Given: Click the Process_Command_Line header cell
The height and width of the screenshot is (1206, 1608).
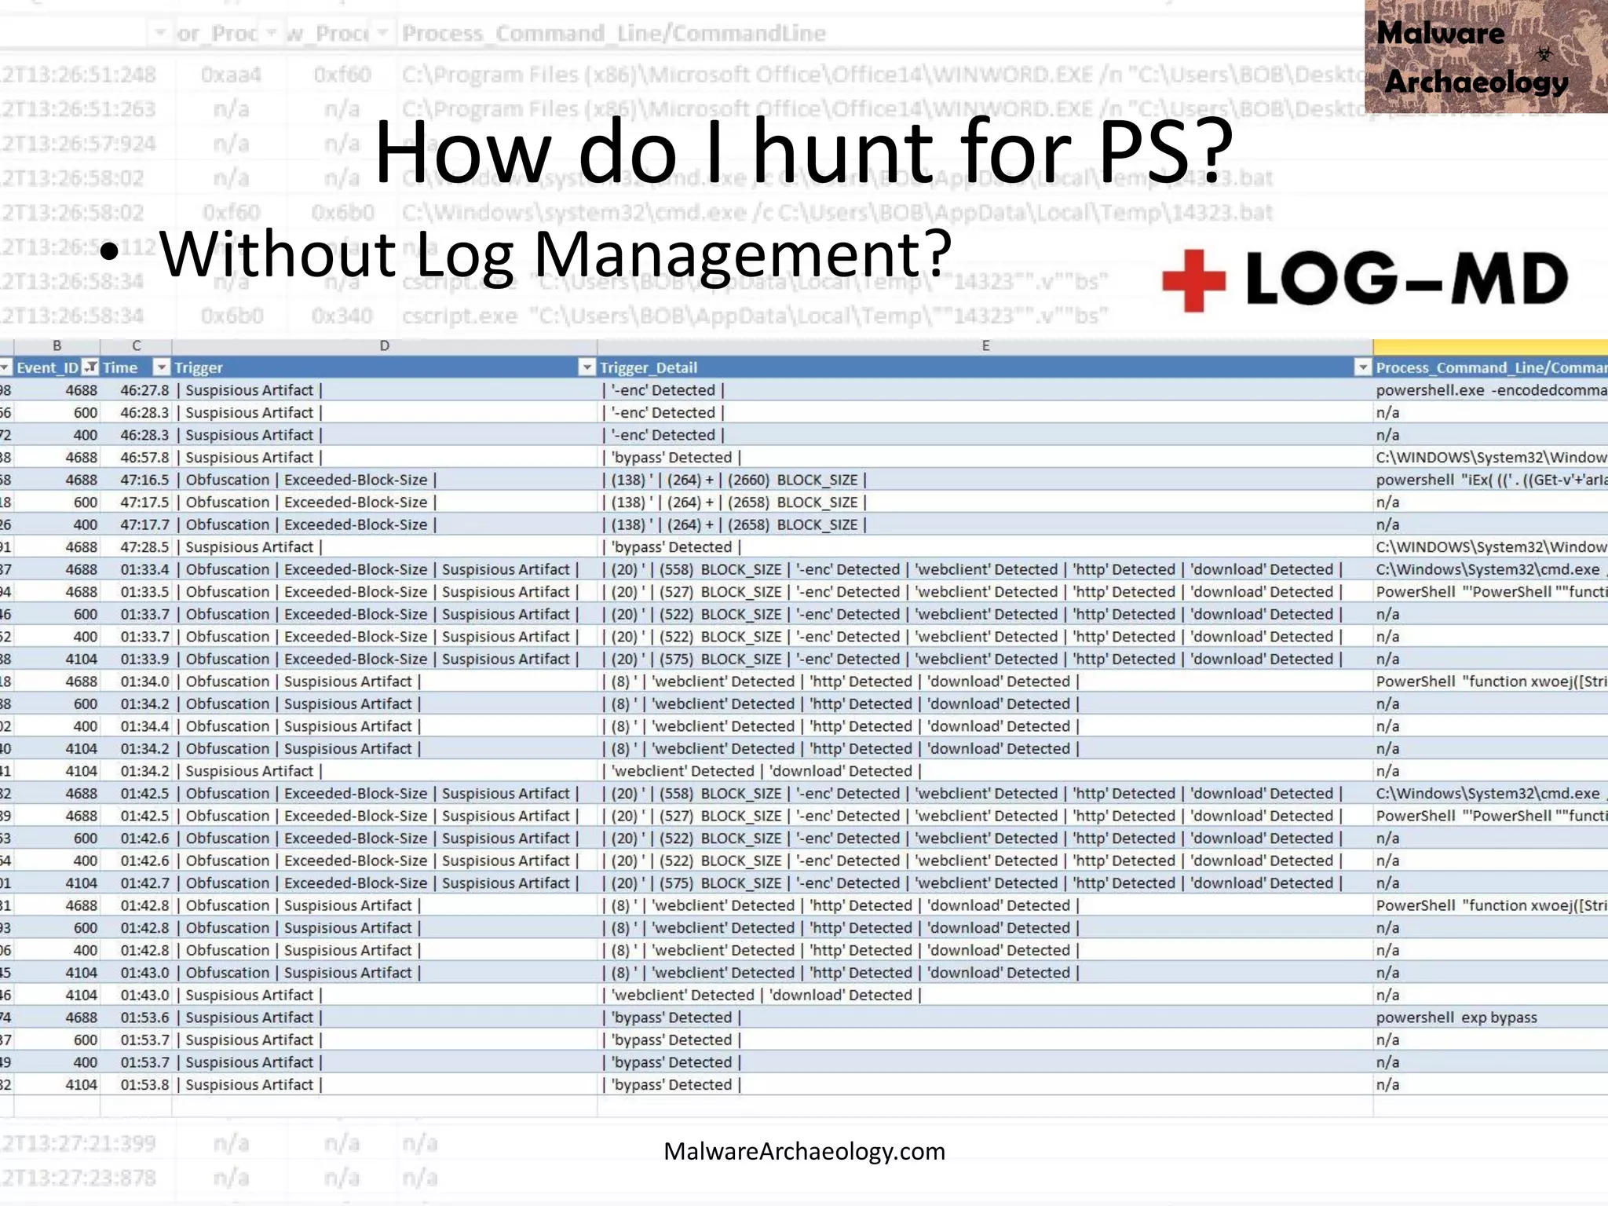Looking at the screenshot, I should coord(1491,367).
